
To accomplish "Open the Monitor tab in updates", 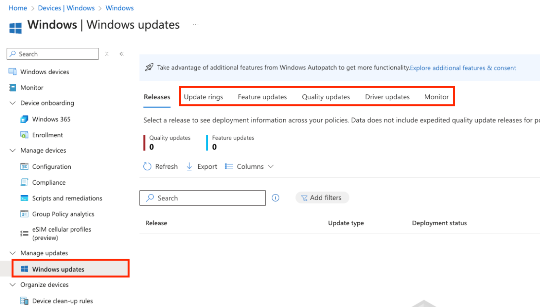I will pos(436,97).
